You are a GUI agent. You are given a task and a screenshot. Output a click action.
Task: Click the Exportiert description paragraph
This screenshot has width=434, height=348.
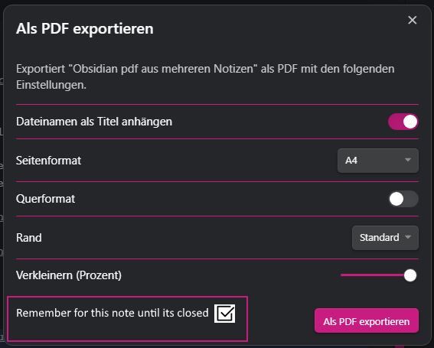(x=205, y=76)
